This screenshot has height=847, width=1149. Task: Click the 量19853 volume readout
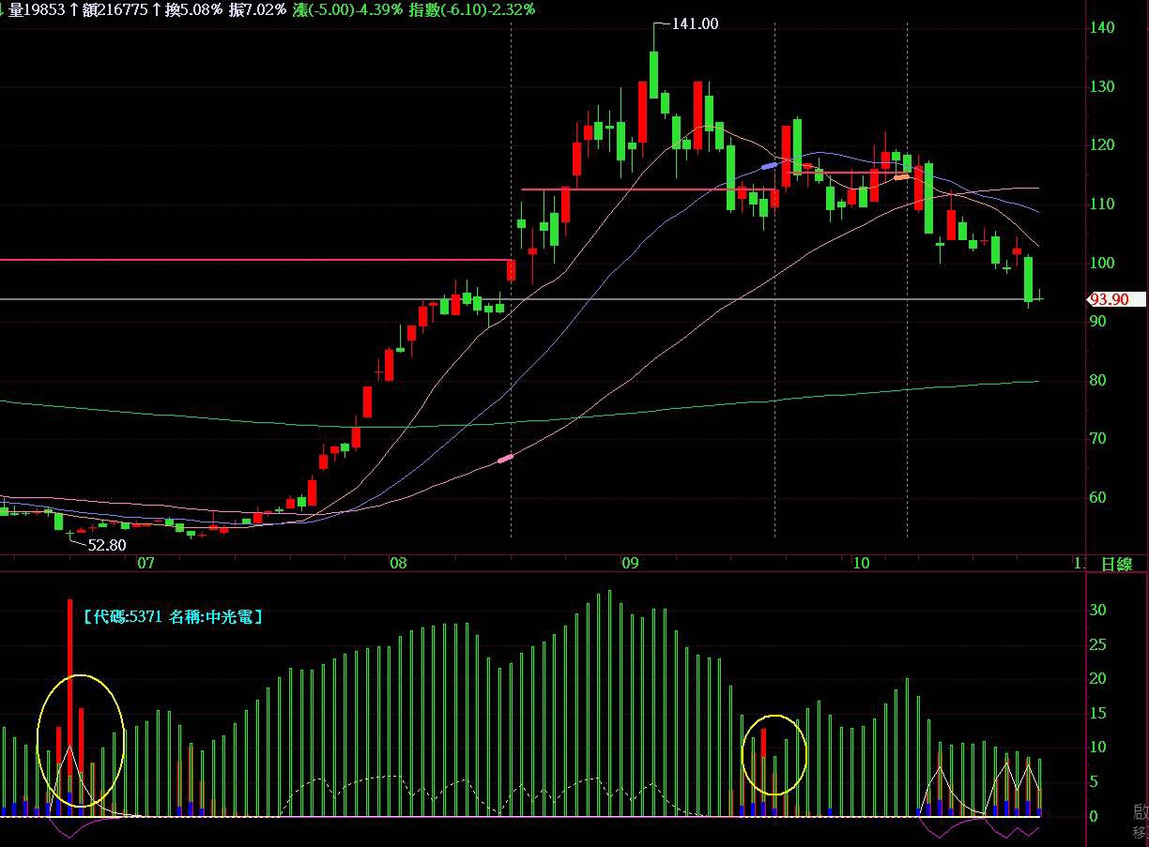point(36,9)
